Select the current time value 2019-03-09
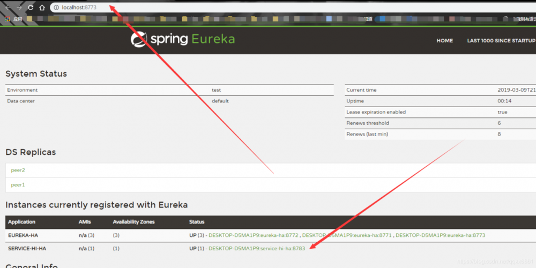Screen dimensions: 536x268 click(x=517, y=90)
